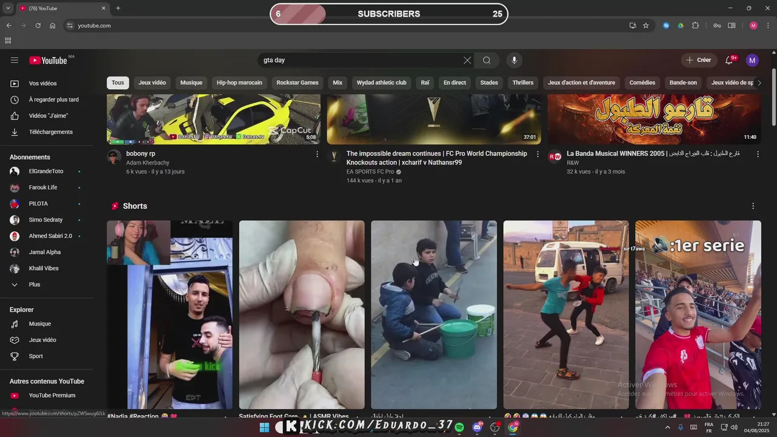Open Shorts shelf three-dot menu
777x437 pixels.
click(x=753, y=206)
